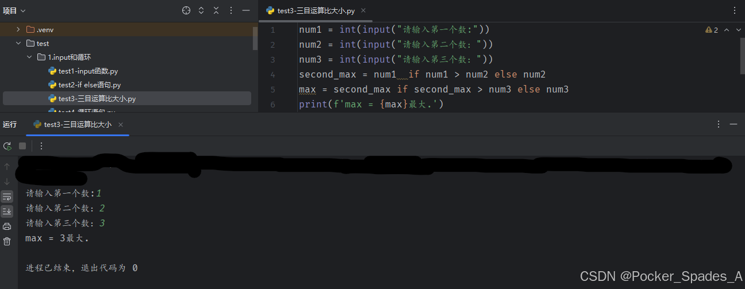Collapse all items in project tree
The image size is (745, 289).
pyautogui.click(x=216, y=10)
